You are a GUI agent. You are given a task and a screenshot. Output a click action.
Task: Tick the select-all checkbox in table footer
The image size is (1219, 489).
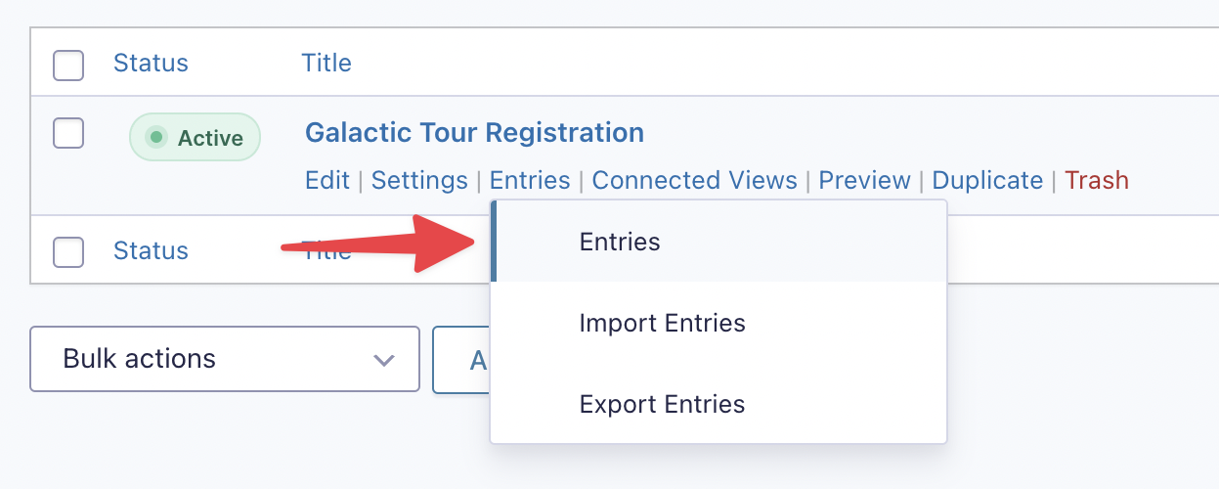(68, 252)
